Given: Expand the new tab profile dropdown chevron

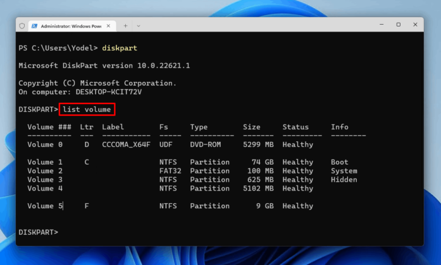Looking at the screenshot, I should tap(139, 26).
